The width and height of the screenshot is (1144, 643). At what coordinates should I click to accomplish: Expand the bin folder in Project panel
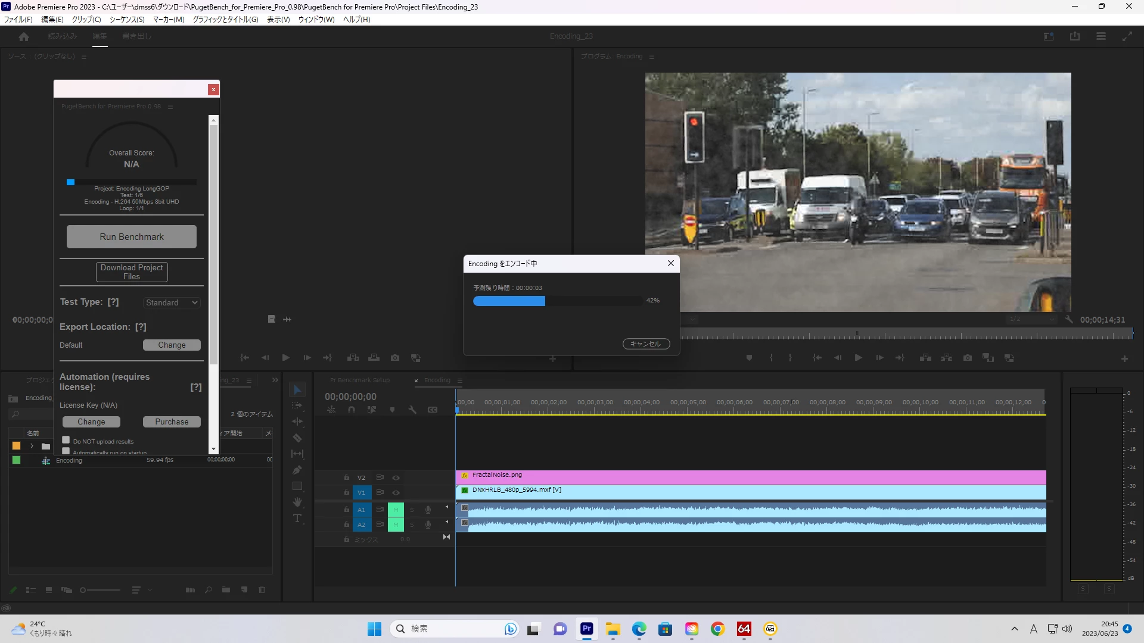[32, 446]
